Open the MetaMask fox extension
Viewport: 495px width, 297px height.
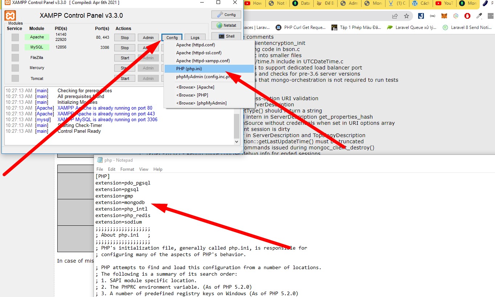click(444, 16)
